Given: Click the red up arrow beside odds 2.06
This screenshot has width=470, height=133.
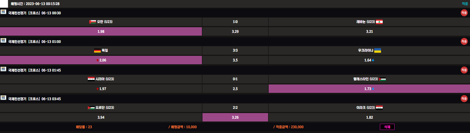Looking at the screenshot, I should 97,60.
